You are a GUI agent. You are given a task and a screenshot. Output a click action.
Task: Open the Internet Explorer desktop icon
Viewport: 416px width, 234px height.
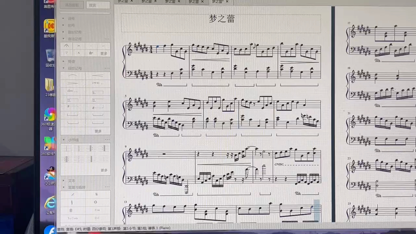[50, 205]
